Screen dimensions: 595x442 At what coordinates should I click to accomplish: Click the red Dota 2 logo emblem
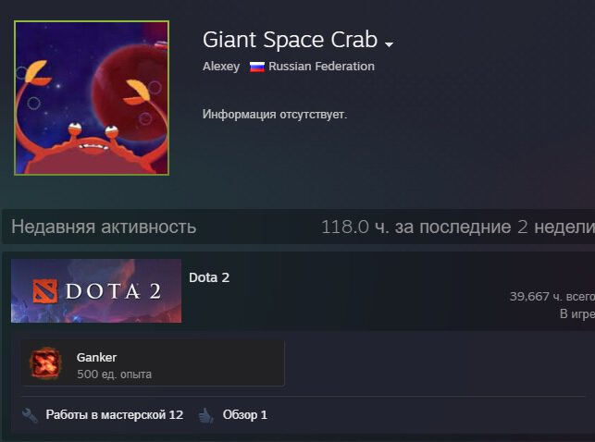click(45, 291)
